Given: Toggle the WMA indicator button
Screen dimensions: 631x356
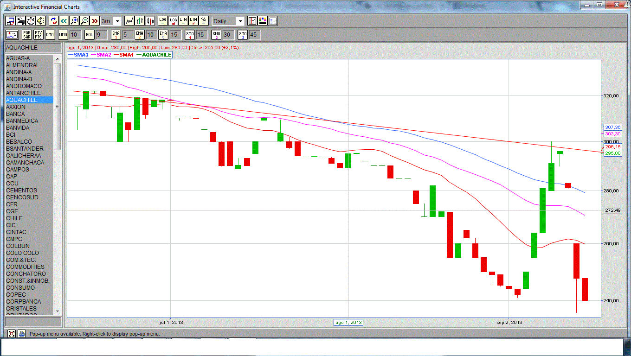Looking at the screenshot, I should click(x=63, y=35).
